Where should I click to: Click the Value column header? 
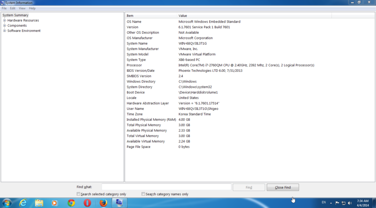(254, 15)
